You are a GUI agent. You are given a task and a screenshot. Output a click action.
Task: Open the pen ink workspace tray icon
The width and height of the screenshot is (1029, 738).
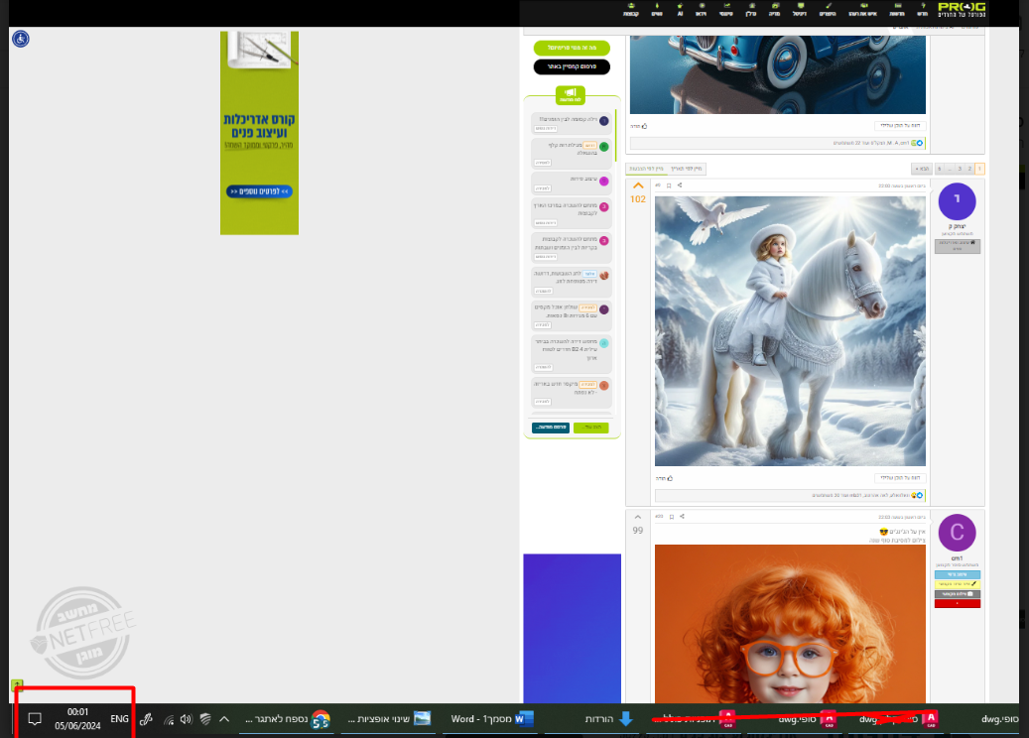coord(146,719)
